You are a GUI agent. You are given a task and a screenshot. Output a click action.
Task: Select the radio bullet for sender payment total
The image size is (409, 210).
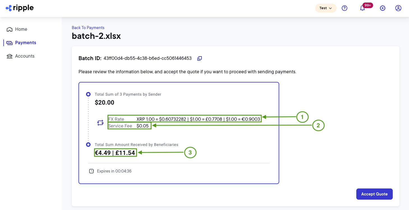click(x=88, y=94)
